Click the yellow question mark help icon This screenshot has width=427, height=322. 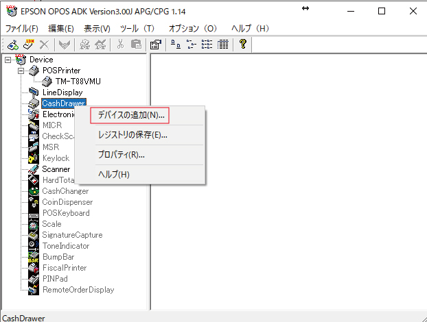(243, 44)
